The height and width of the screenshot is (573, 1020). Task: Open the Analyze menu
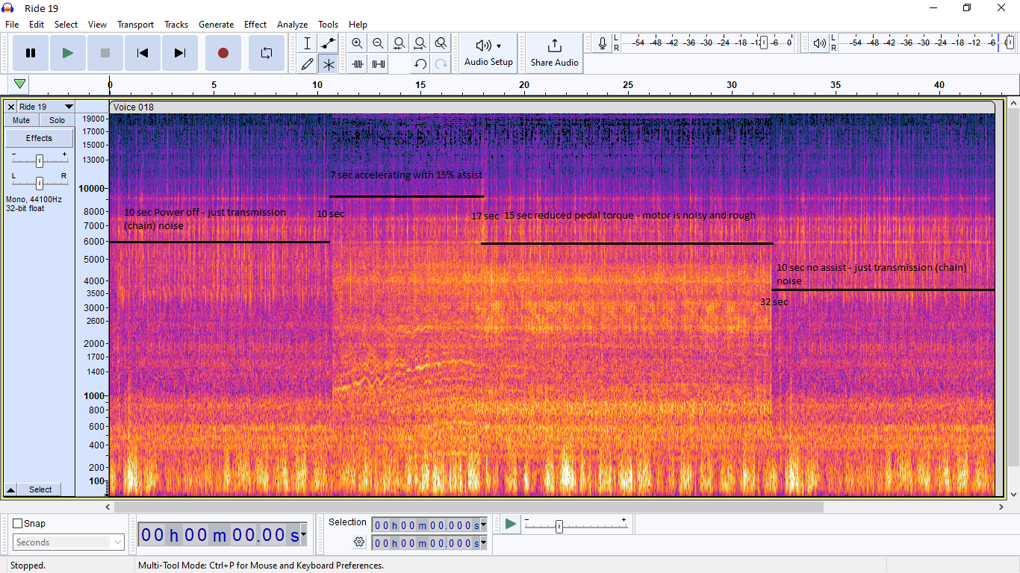click(292, 25)
